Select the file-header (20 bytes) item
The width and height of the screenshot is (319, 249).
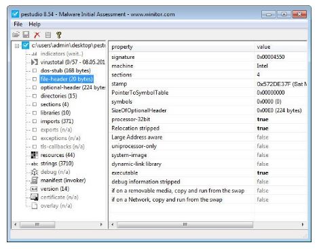[x=67, y=79]
